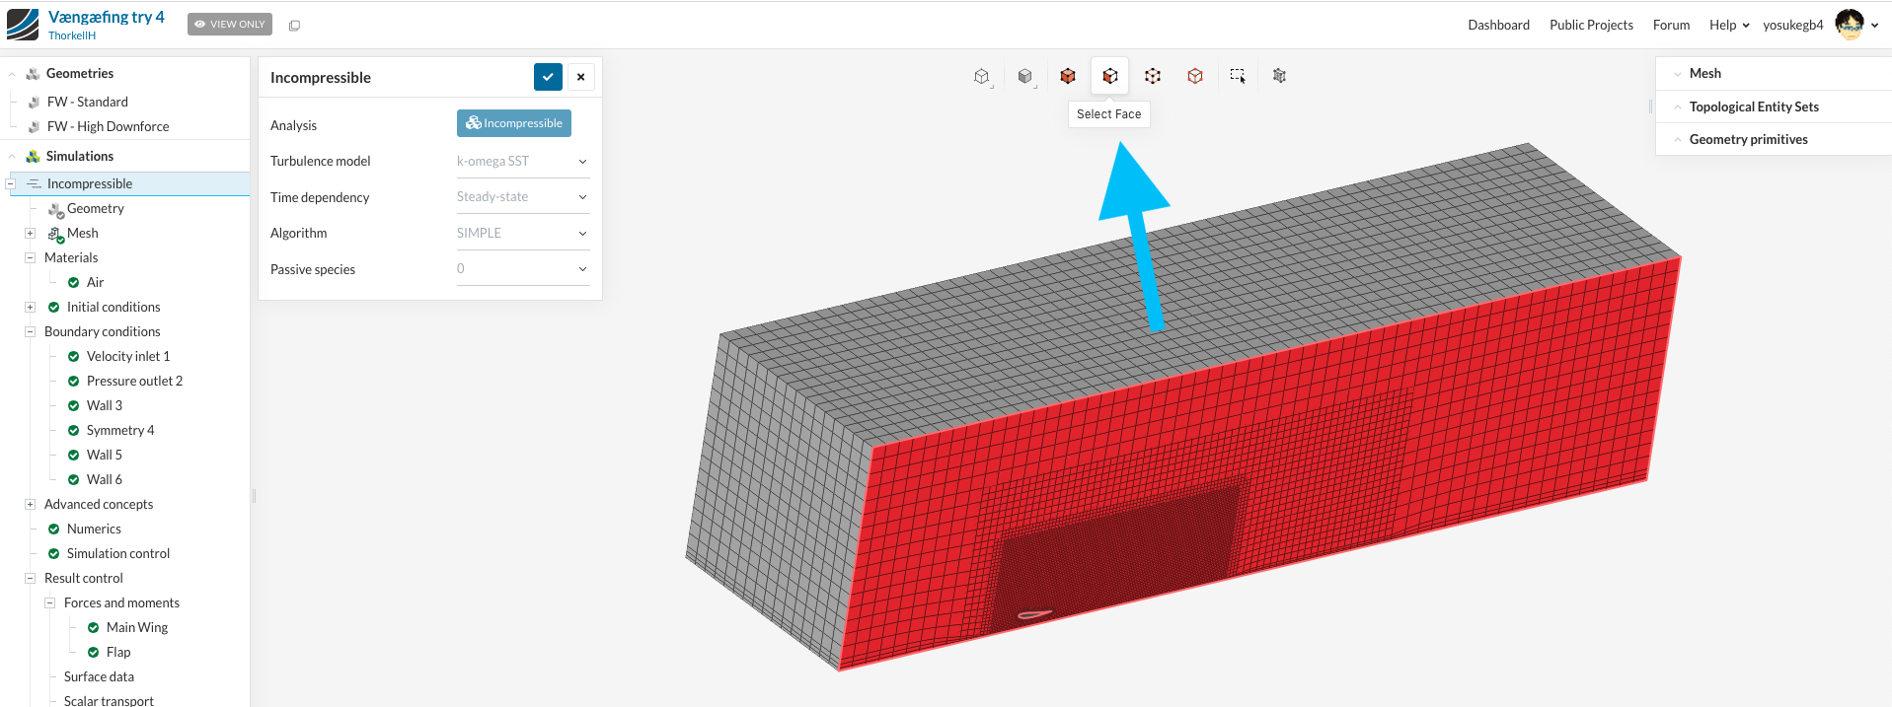Open the Vængæfing try 4 project title
Screen dimensions: 1892x707
click(x=107, y=17)
